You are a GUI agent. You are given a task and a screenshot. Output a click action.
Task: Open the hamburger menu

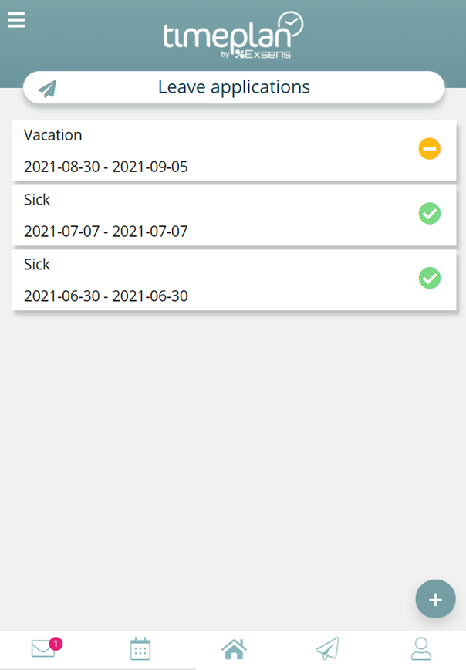coord(16,20)
